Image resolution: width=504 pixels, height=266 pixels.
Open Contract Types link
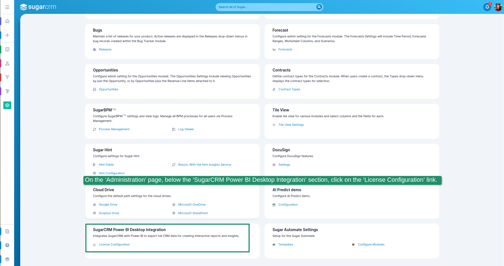coord(289,89)
